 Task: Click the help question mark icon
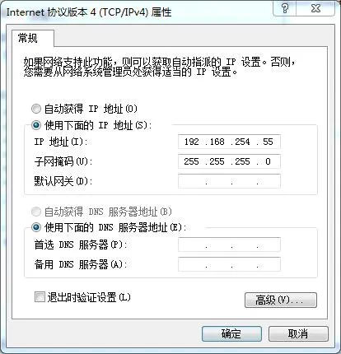pos(285,8)
